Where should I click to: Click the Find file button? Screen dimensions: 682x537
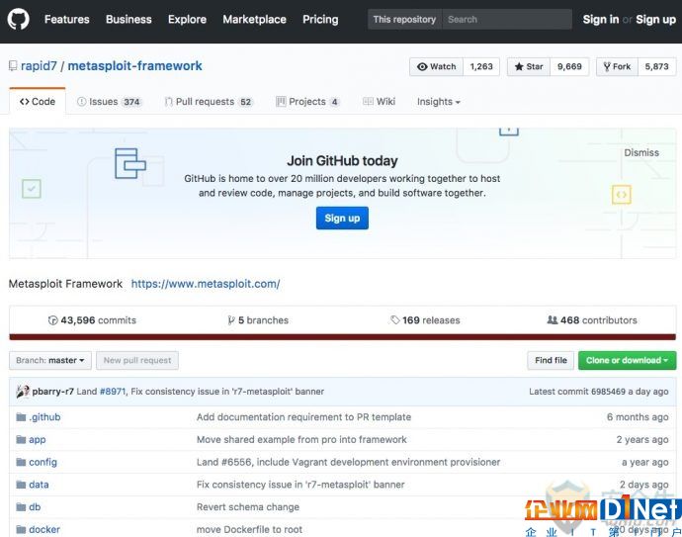coord(551,360)
